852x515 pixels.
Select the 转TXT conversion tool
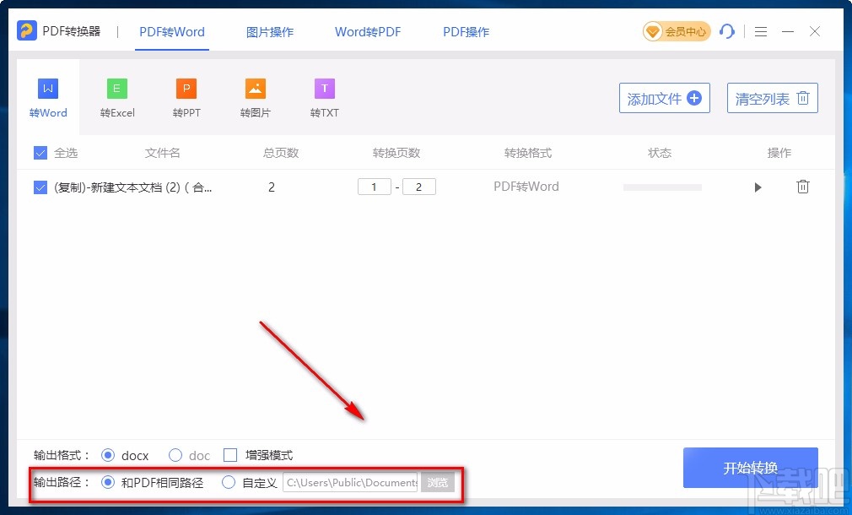[x=324, y=95]
